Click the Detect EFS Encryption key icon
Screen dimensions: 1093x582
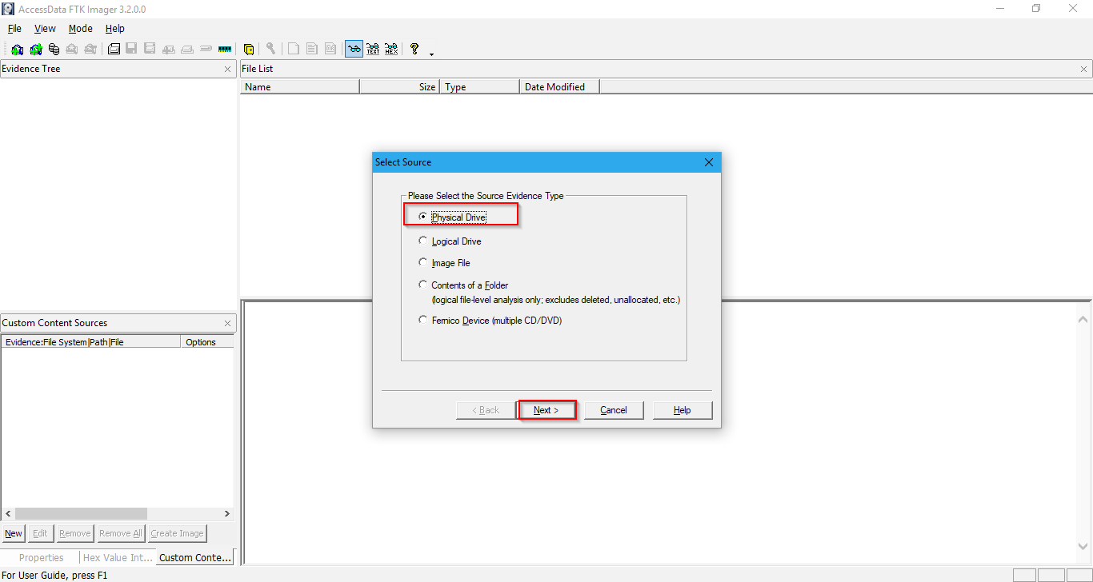click(x=271, y=49)
